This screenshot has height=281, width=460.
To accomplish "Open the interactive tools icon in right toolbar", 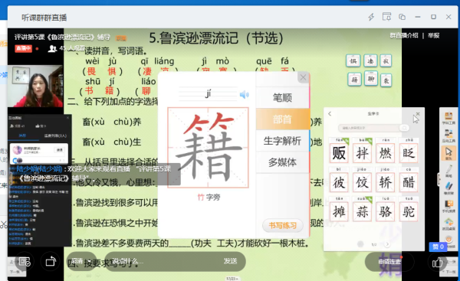I will coord(449,136).
